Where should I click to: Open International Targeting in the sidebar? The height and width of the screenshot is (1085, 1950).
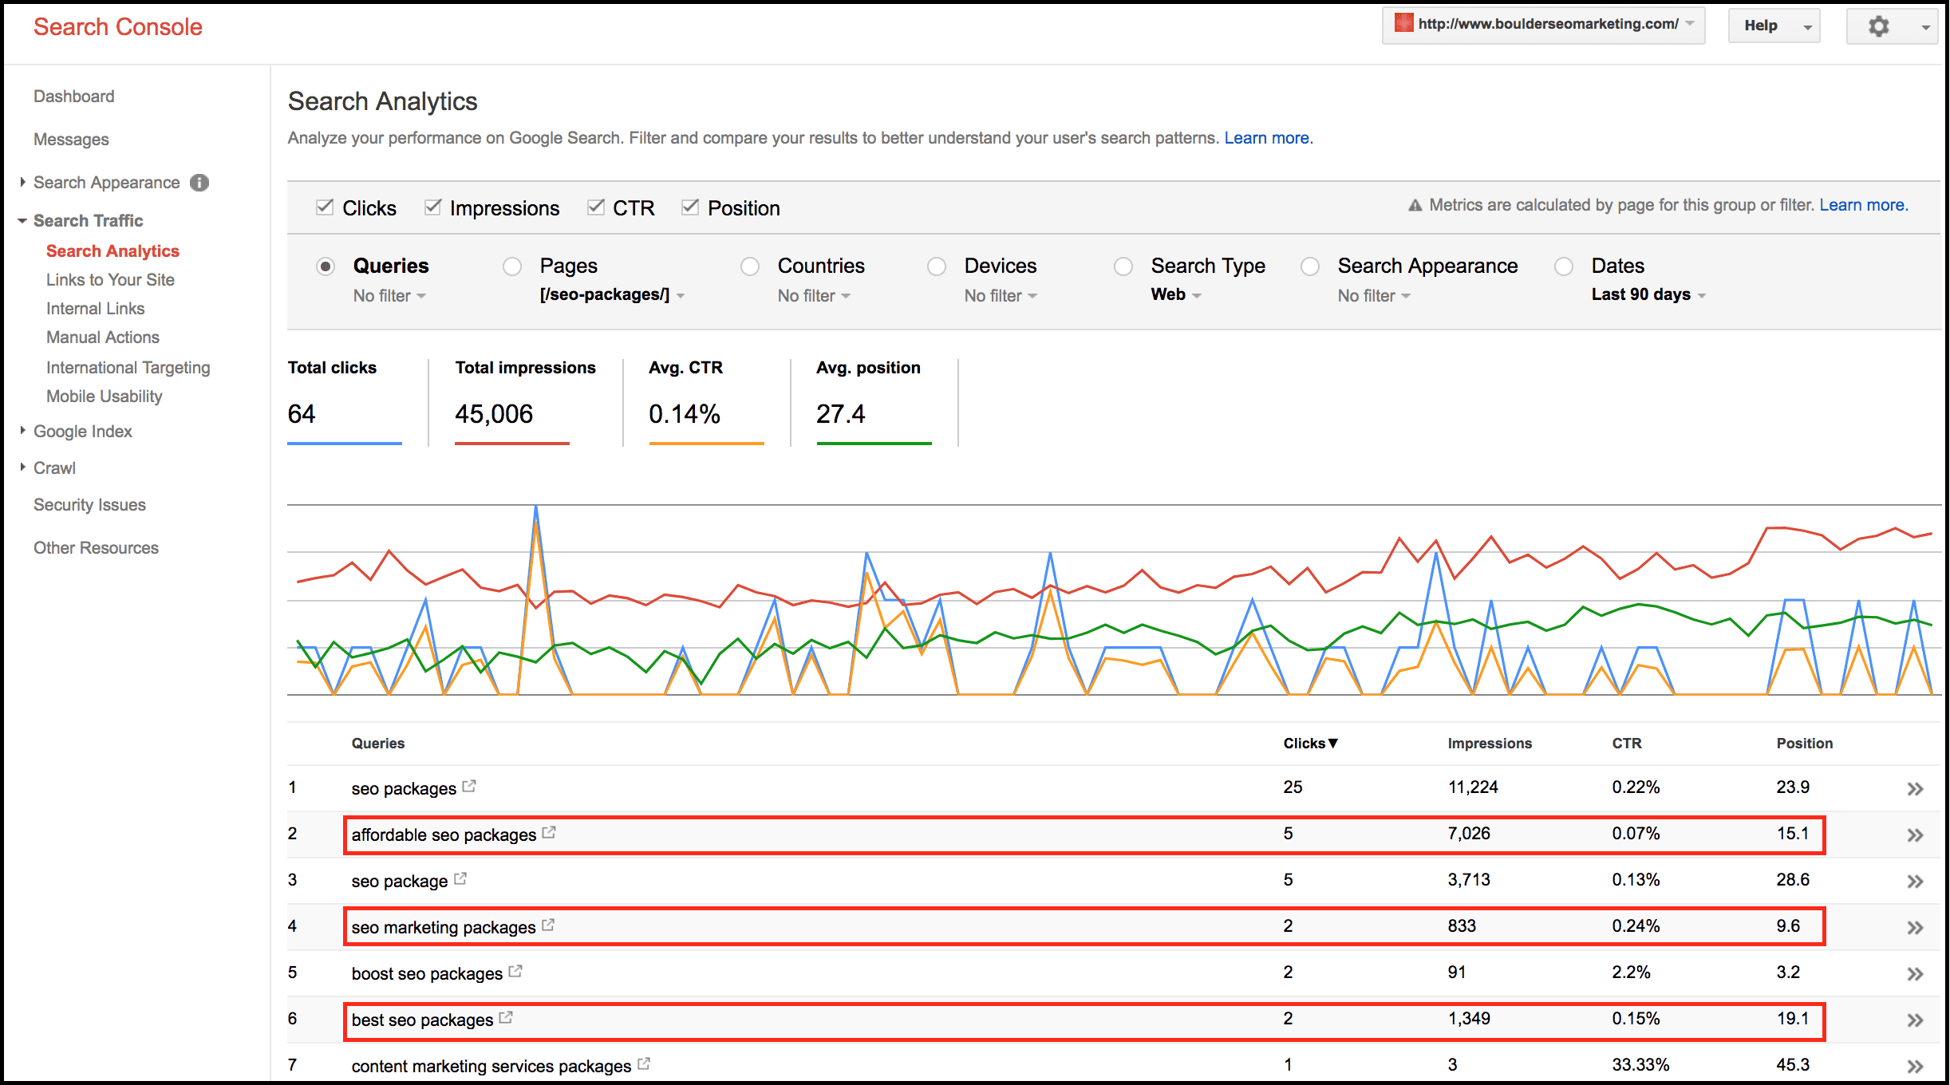[128, 368]
